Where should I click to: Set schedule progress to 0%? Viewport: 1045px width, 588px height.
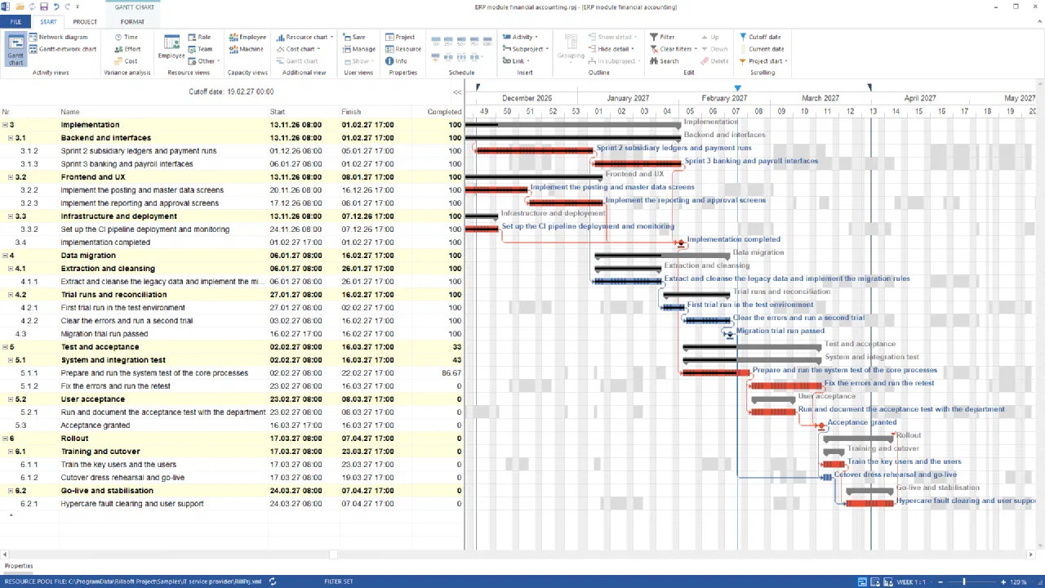pyautogui.click(x=436, y=41)
